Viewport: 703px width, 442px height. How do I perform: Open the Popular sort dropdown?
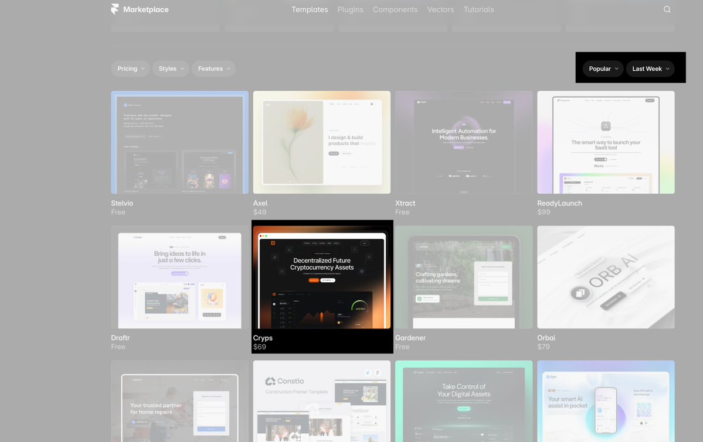602,68
